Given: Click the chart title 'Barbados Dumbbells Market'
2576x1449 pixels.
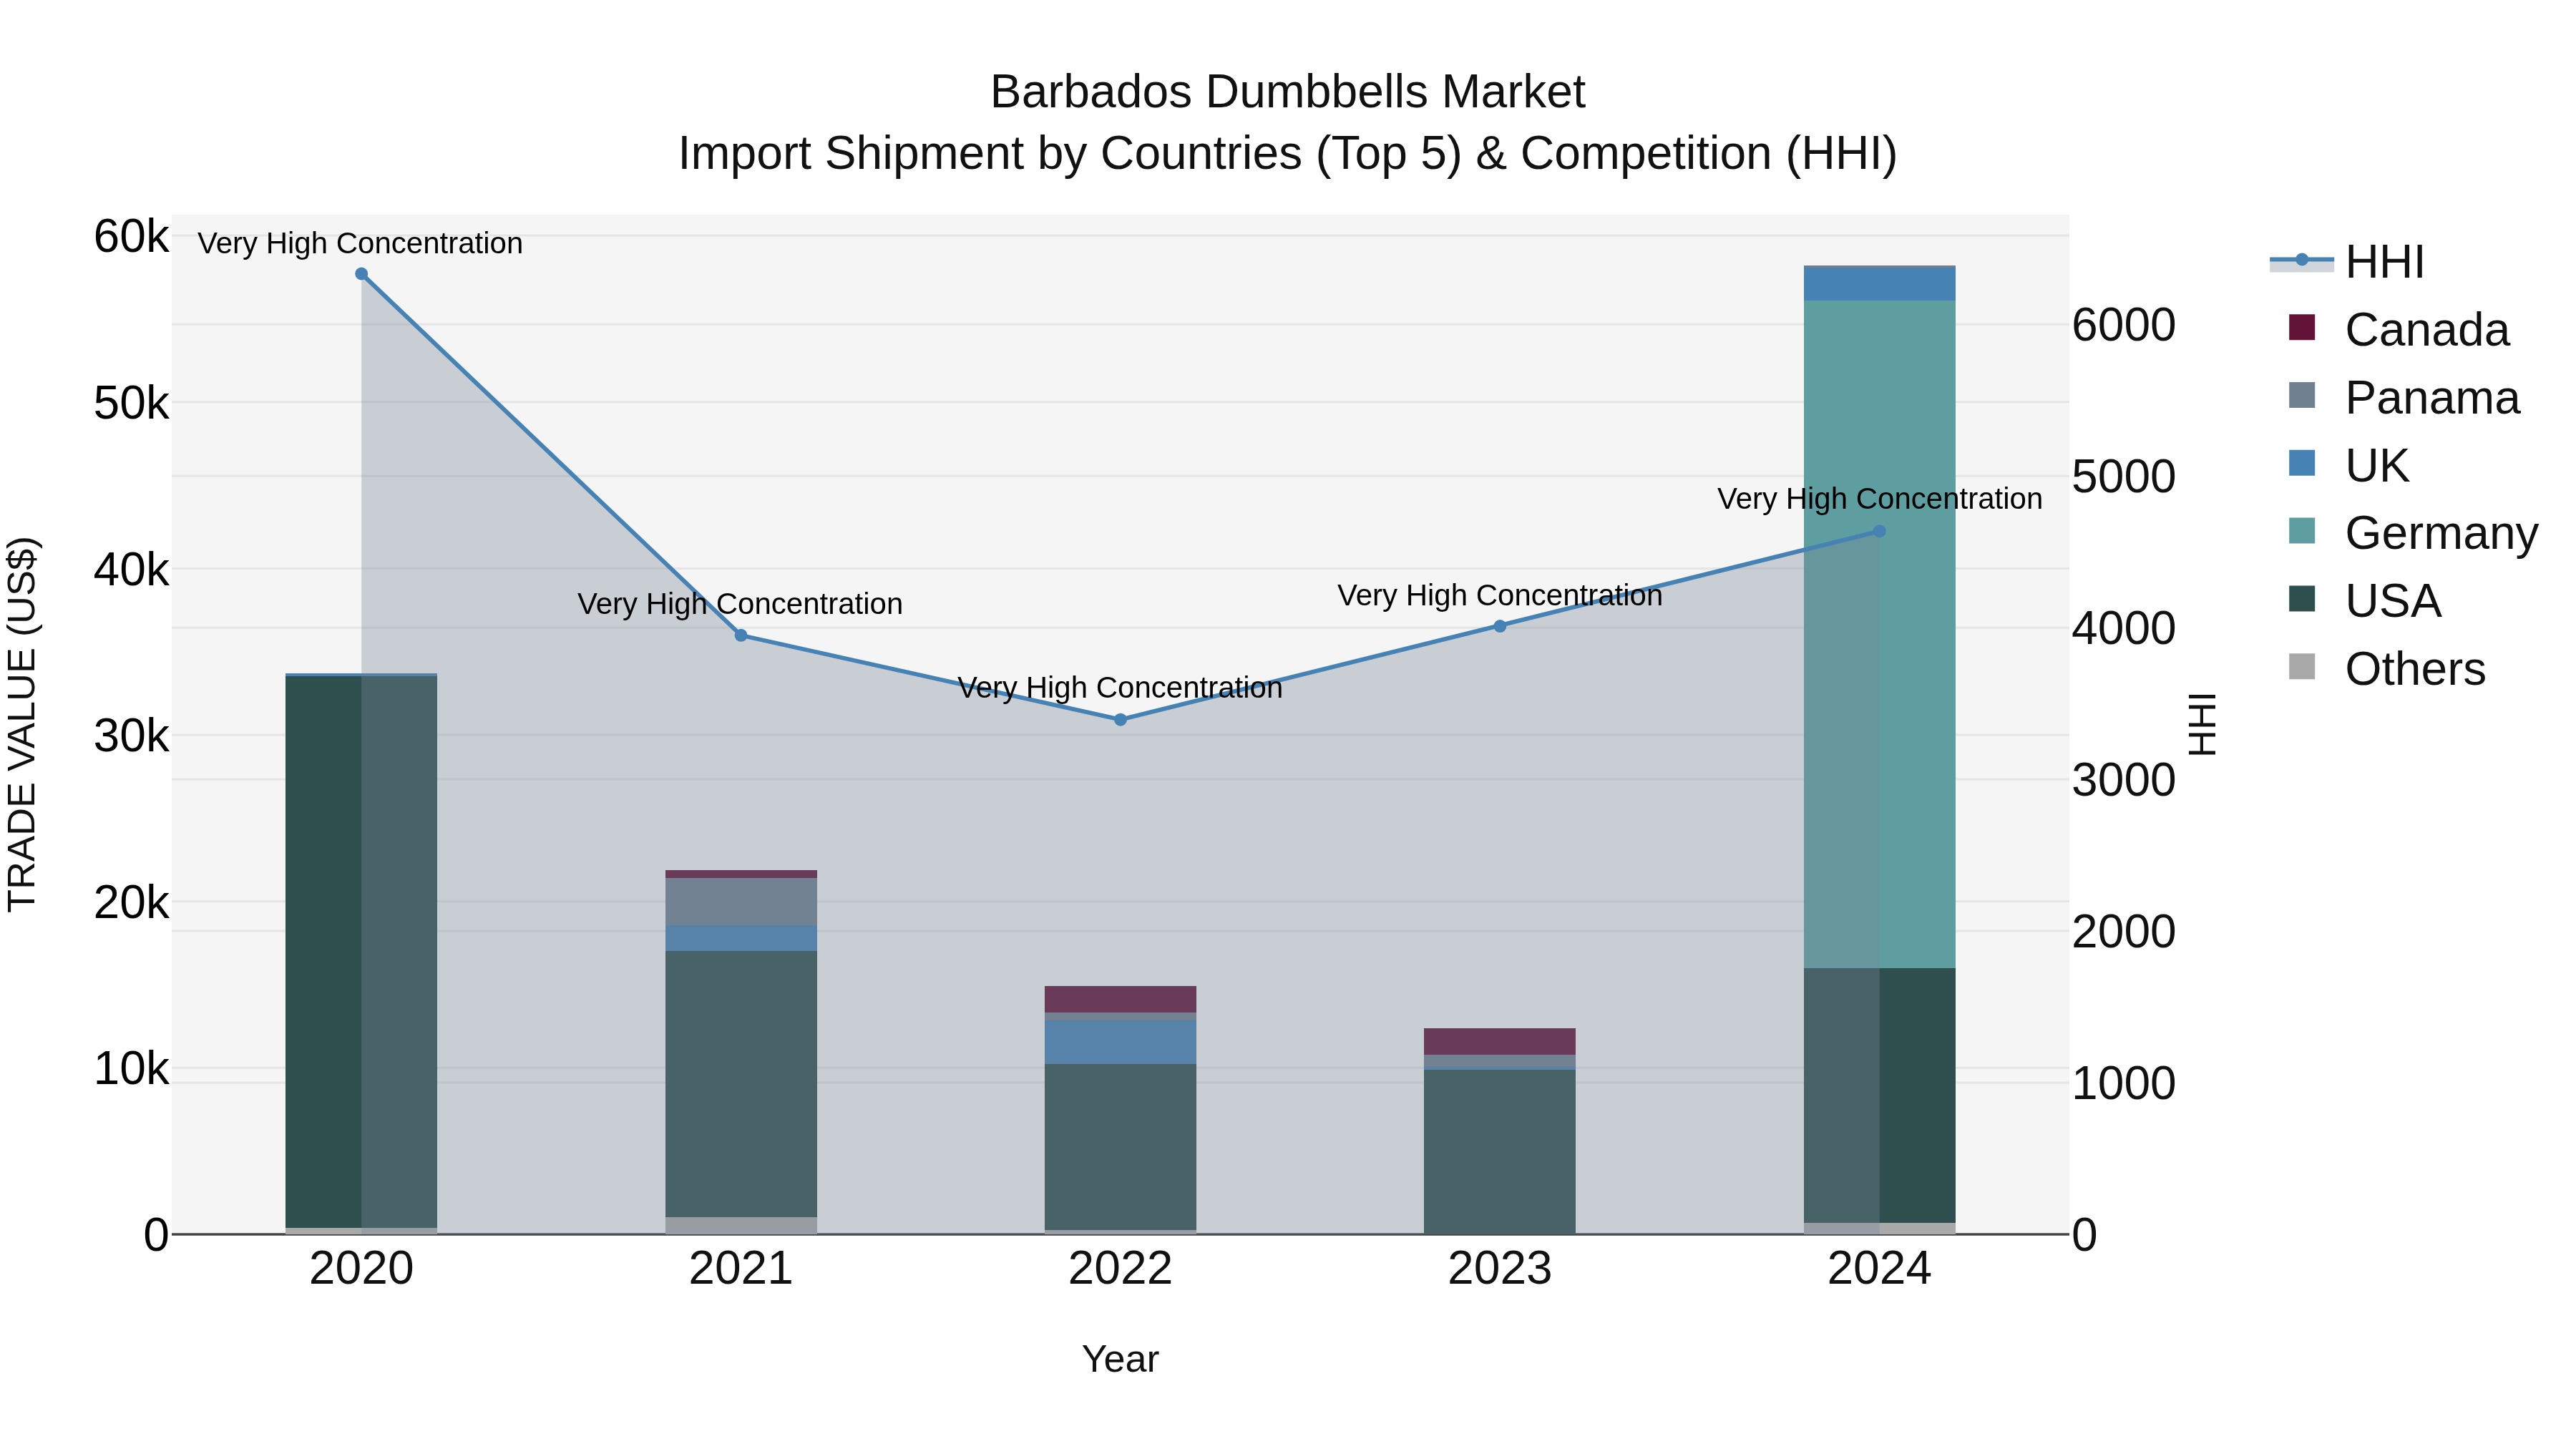Looking at the screenshot, I should click(1288, 92).
